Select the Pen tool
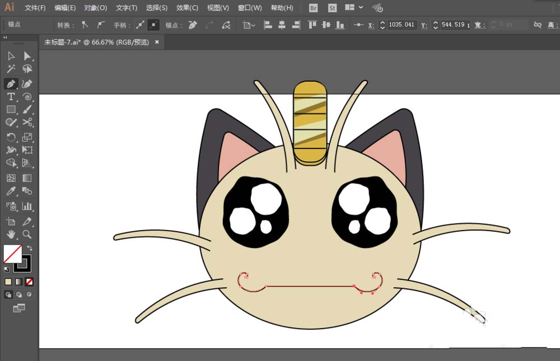This screenshot has width=560, height=361. pos(11,84)
